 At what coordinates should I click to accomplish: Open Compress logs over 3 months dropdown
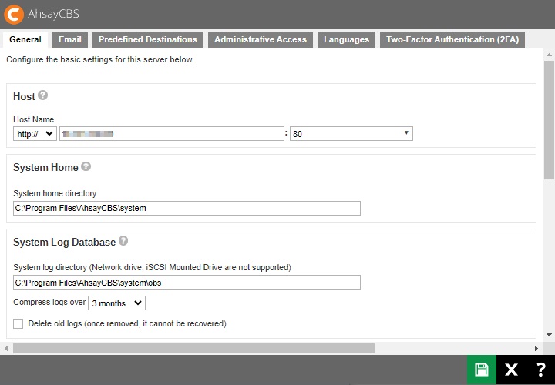pyautogui.click(x=116, y=303)
